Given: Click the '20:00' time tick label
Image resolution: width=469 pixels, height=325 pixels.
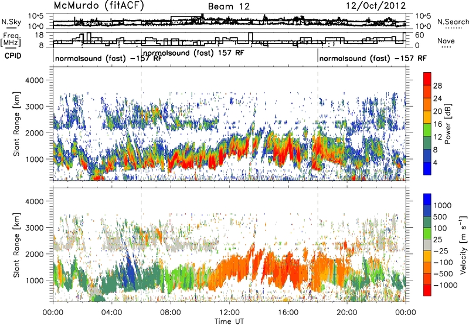Looking at the screenshot, I should point(346,313).
